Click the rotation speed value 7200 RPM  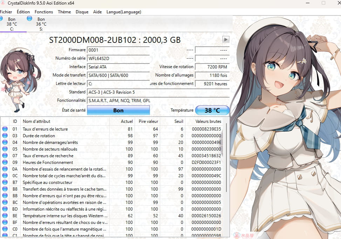(212, 67)
